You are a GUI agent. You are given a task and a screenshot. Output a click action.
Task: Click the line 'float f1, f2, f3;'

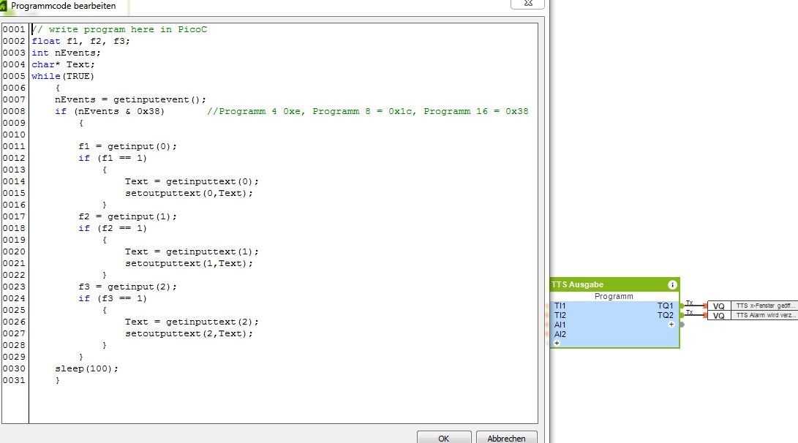pyautogui.click(x=81, y=41)
